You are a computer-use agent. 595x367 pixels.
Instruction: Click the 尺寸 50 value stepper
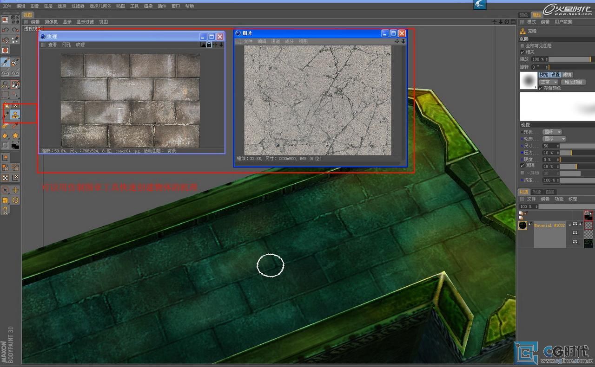558,146
